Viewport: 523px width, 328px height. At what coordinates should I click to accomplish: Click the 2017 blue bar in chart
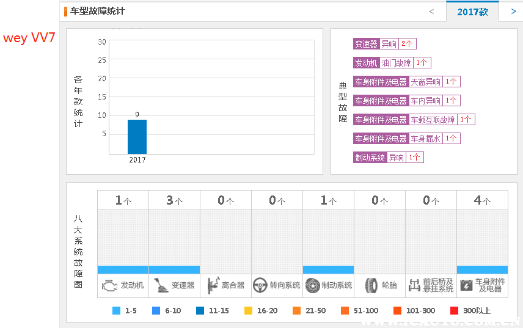(137, 137)
